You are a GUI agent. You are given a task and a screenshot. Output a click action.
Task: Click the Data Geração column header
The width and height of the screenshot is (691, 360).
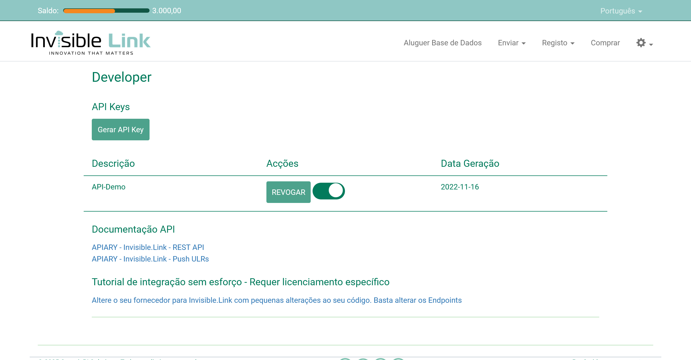pyautogui.click(x=470, y=164)
